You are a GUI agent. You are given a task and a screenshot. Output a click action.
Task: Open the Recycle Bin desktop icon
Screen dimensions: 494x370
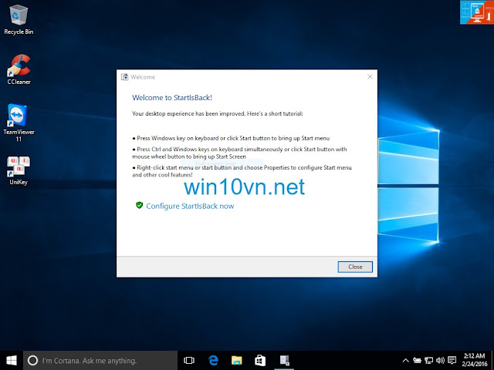(19, 19)
